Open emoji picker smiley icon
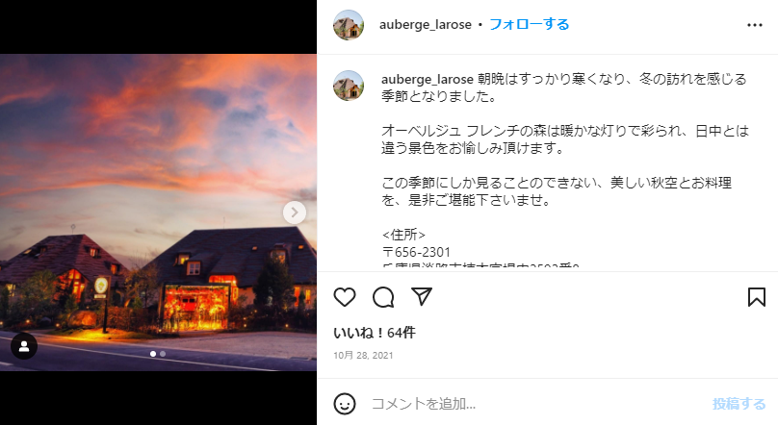Screen dimensions: 778x425 345,404
